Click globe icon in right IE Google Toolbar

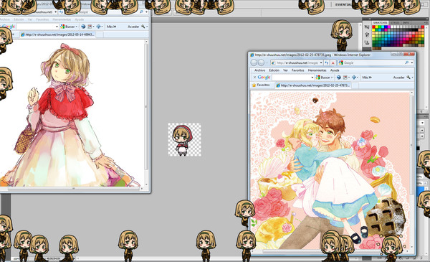(339, 78)
